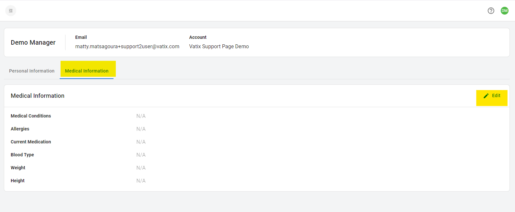The image size is (515, 212).
Task: Click the N/A value for Height
Action: click(x=141, y=181)
